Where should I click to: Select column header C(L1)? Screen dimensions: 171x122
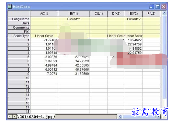pyautogui.click(x=98, y=14)
